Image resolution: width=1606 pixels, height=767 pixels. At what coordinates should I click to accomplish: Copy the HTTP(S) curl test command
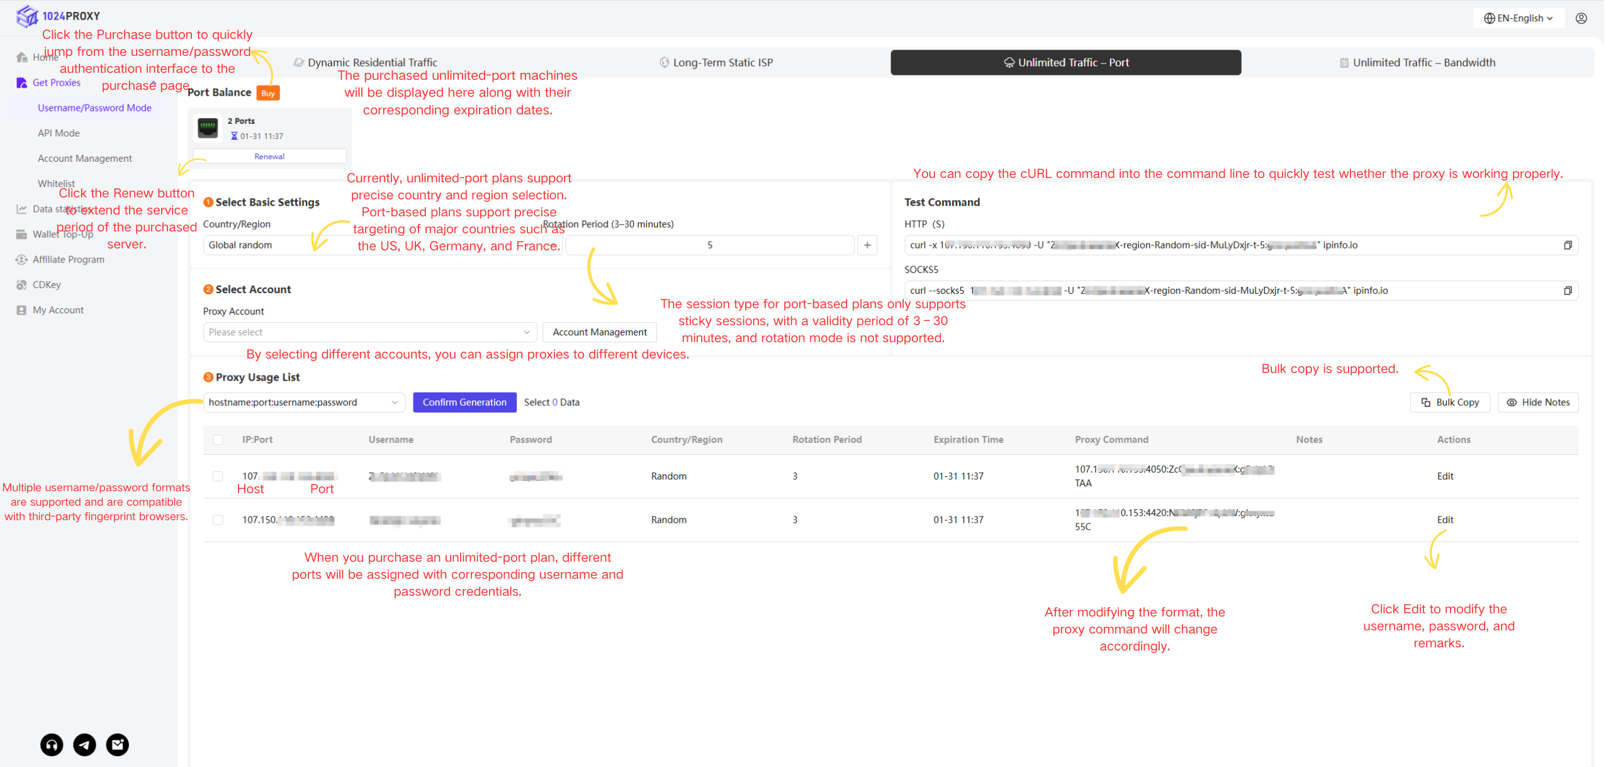point(1567,245)
